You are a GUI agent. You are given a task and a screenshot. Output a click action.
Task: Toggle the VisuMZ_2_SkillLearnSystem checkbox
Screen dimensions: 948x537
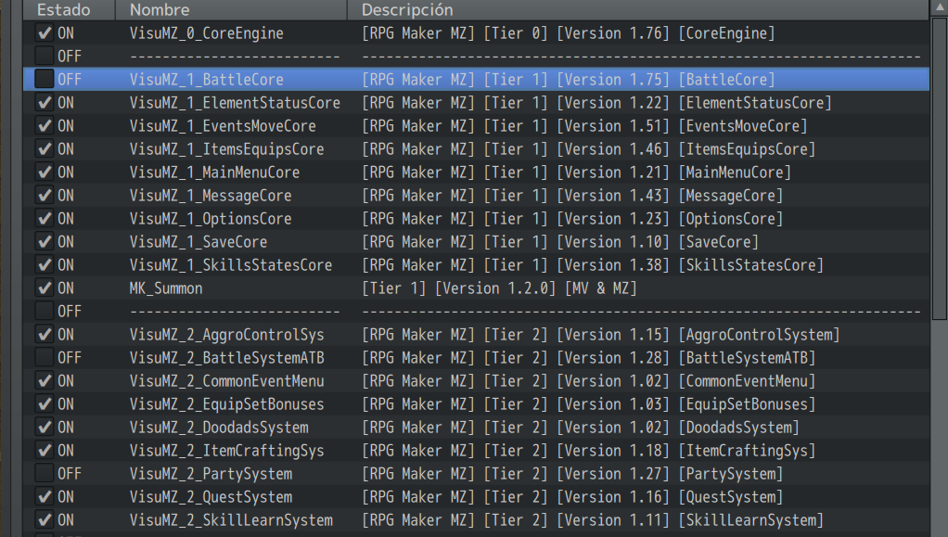45,520
